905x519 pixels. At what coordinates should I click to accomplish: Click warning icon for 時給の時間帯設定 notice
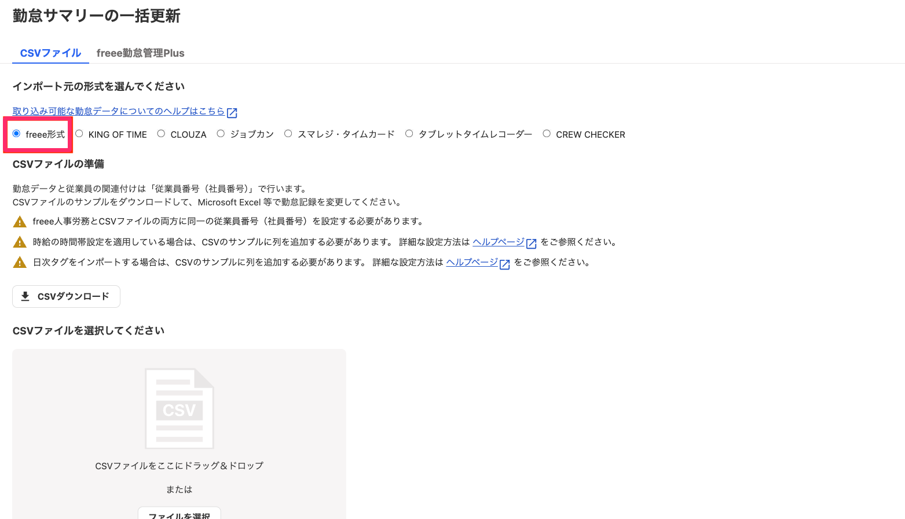[20, 242]
